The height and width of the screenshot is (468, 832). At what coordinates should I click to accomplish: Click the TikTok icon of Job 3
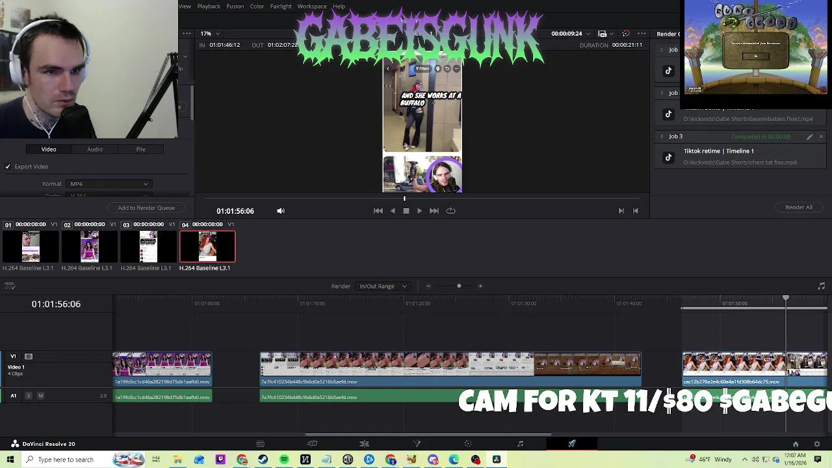[668, 157]
